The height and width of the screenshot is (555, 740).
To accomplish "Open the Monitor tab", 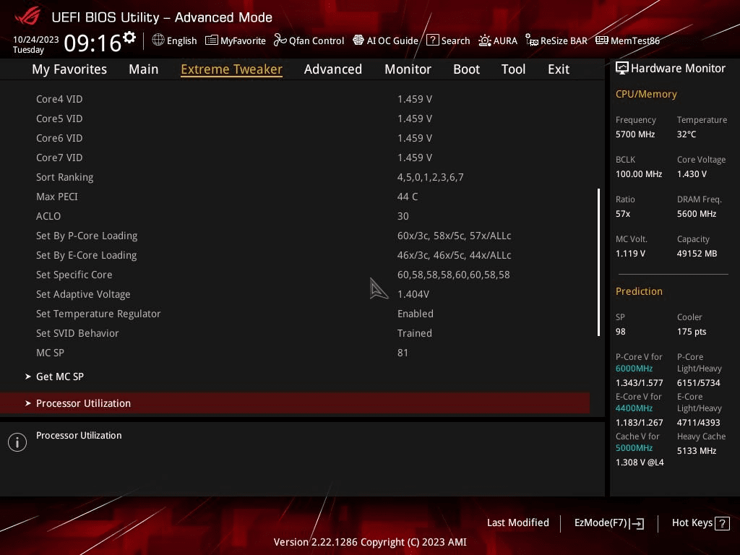I will pyautogui.click(x=408, y=69).
